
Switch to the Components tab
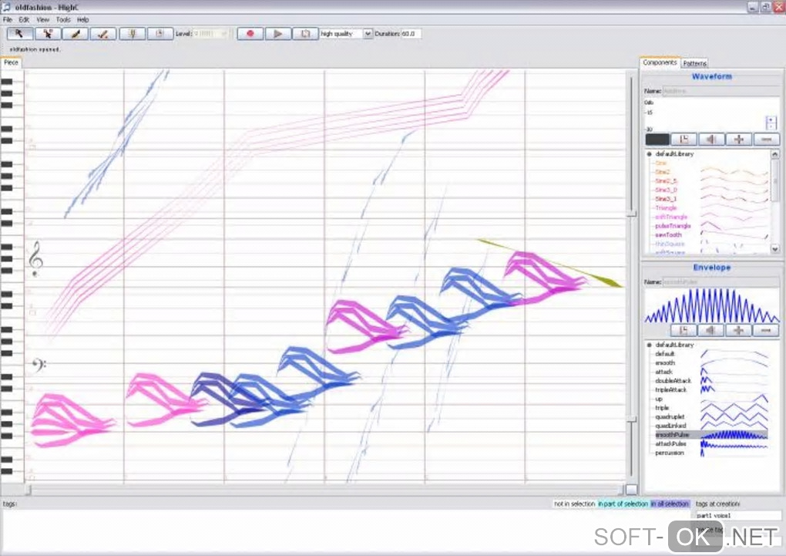660,62
